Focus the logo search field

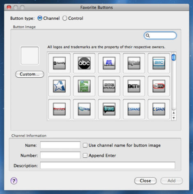coord(160,35)
